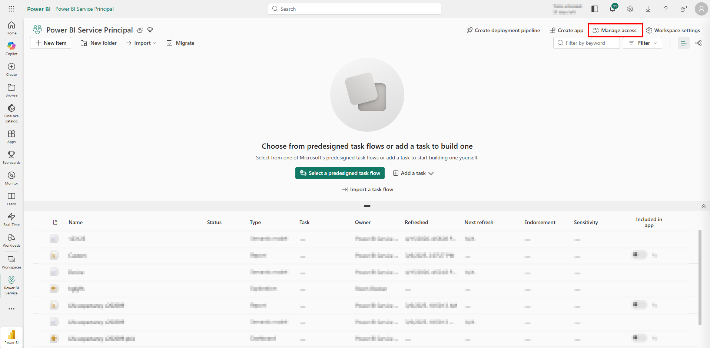Open the app launcher waffle icon

coord(11,9)
